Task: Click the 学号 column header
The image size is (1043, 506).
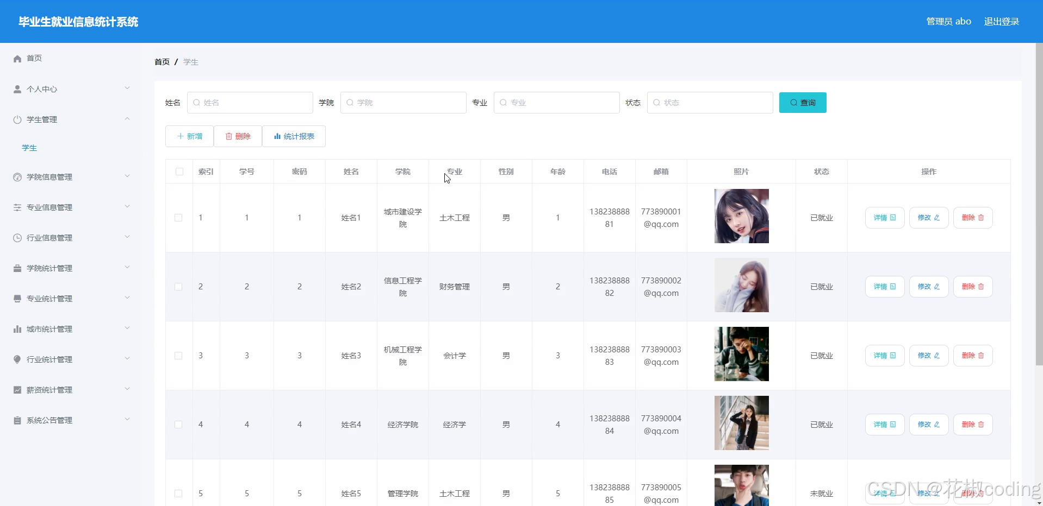Action: [x=247, y=172]
